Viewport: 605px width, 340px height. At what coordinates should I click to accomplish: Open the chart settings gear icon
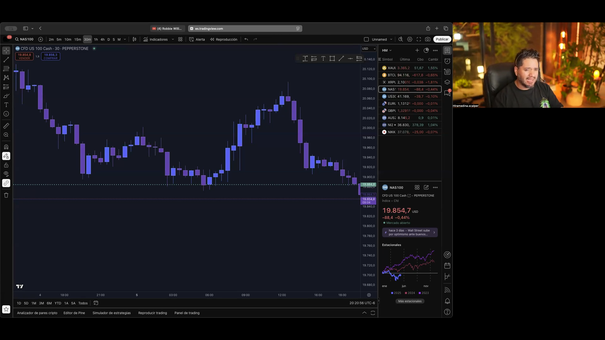(410, 39)
